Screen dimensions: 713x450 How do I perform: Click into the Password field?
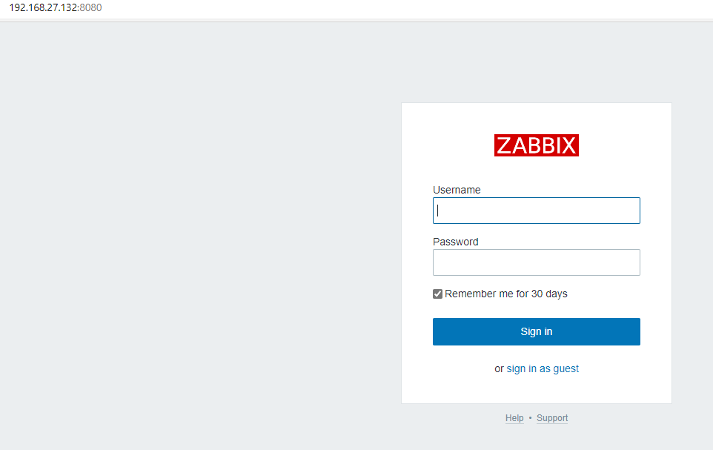pyautogui.click(x=536, y=262)
